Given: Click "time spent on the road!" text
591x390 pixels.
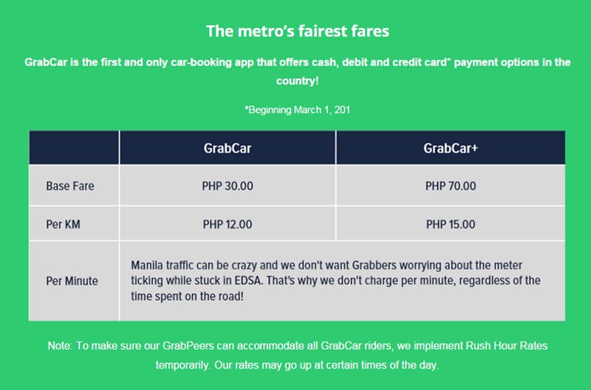Looking at the screenshot, I should point(187,296).
